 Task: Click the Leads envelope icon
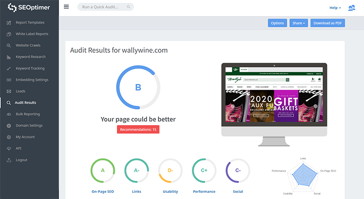(x=9, y=91)
